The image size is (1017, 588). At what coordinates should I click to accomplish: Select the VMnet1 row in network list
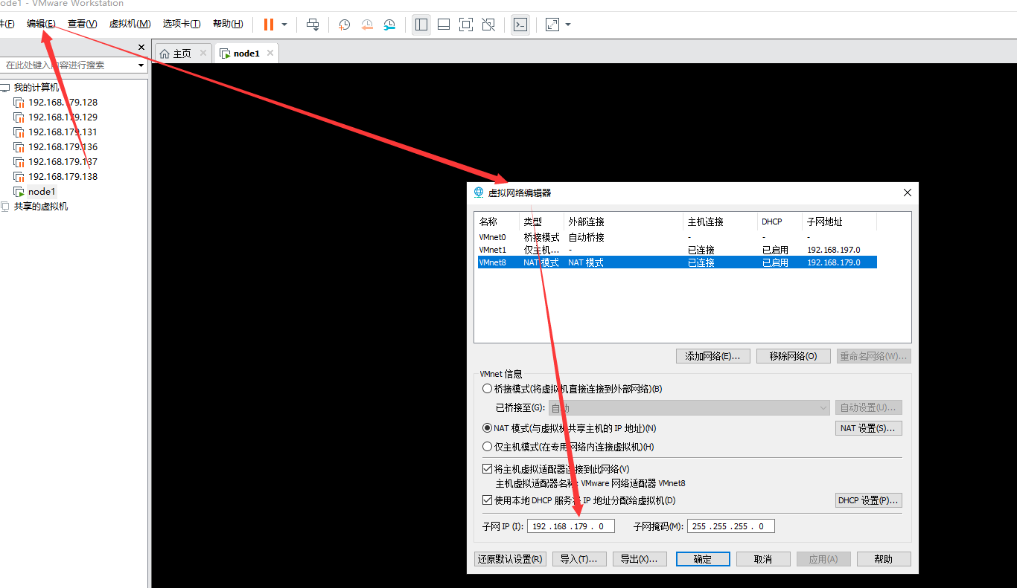[677, 250]
